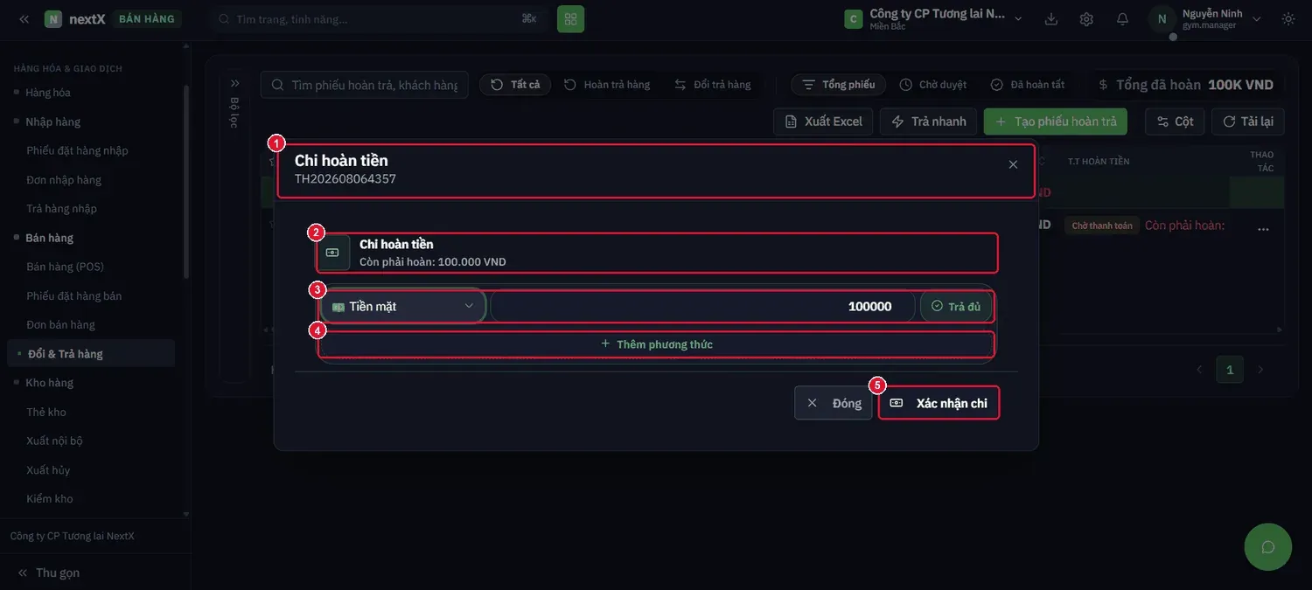Select the Hoàn trả hàng filter tab

(607, 85)
